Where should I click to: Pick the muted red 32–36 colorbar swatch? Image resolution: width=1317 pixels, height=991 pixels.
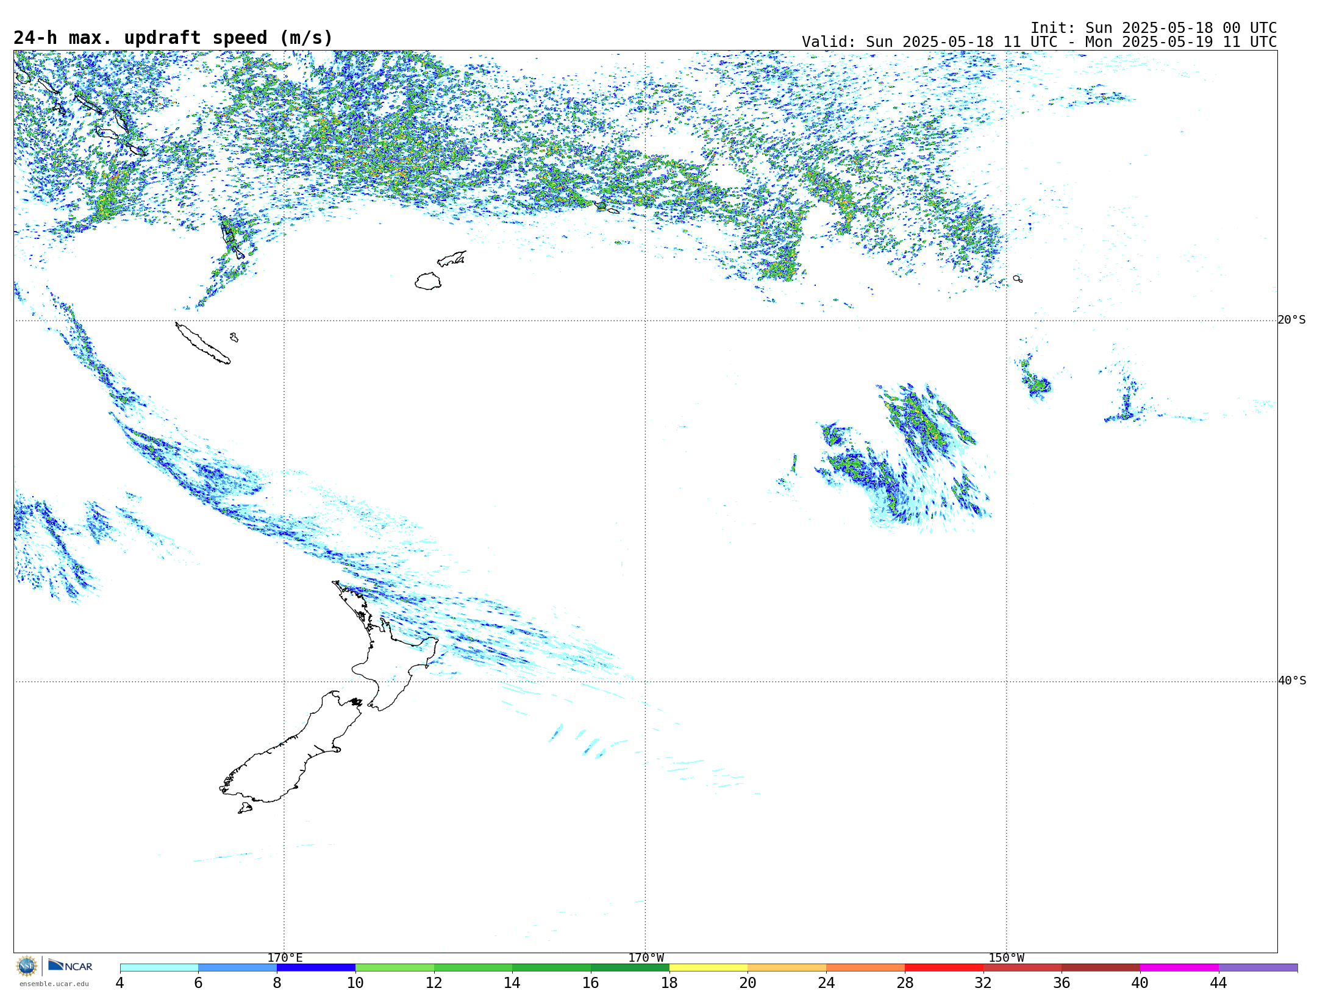pos(1023,967)
